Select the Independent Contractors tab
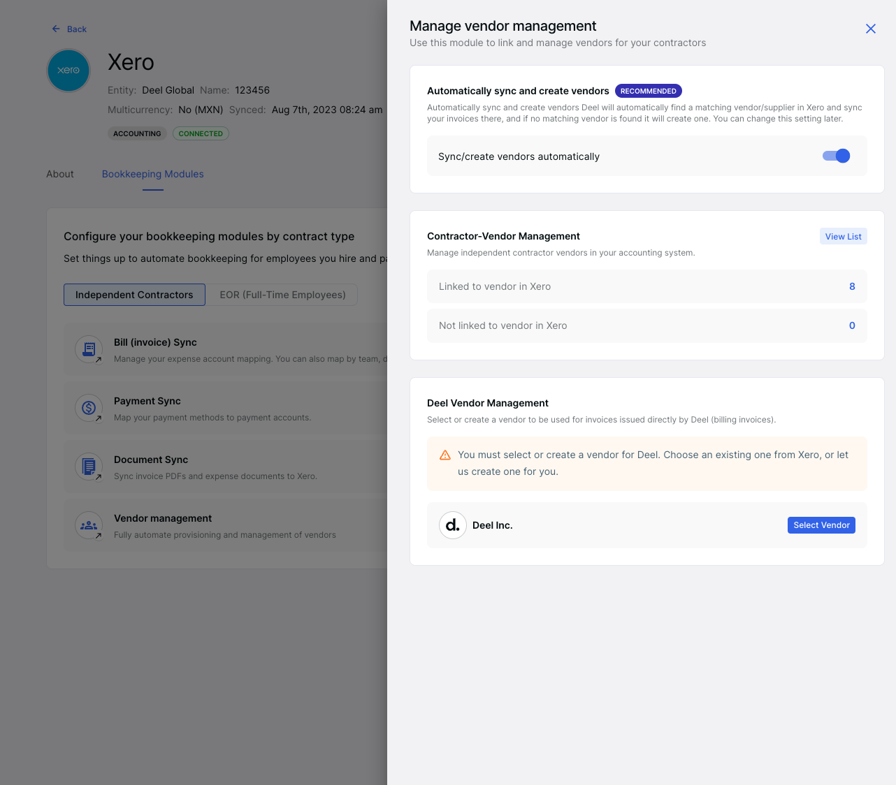Image resolution: width=896 pixels, height=785 pixels. tap(134, 295)
